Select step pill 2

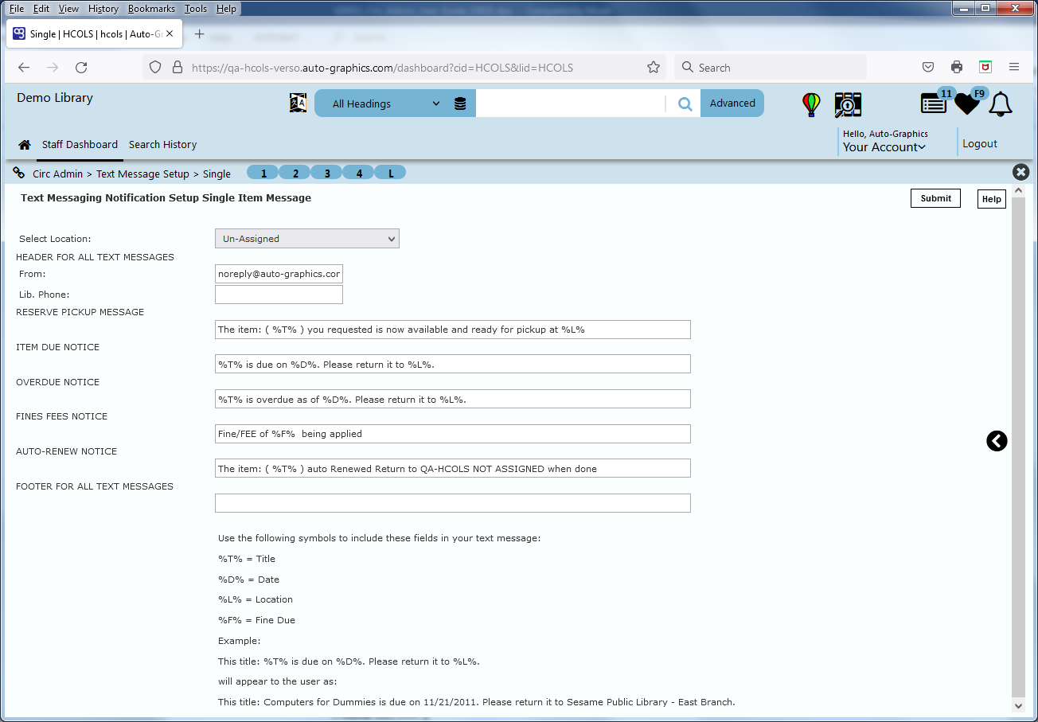click(x=295, y=173)
